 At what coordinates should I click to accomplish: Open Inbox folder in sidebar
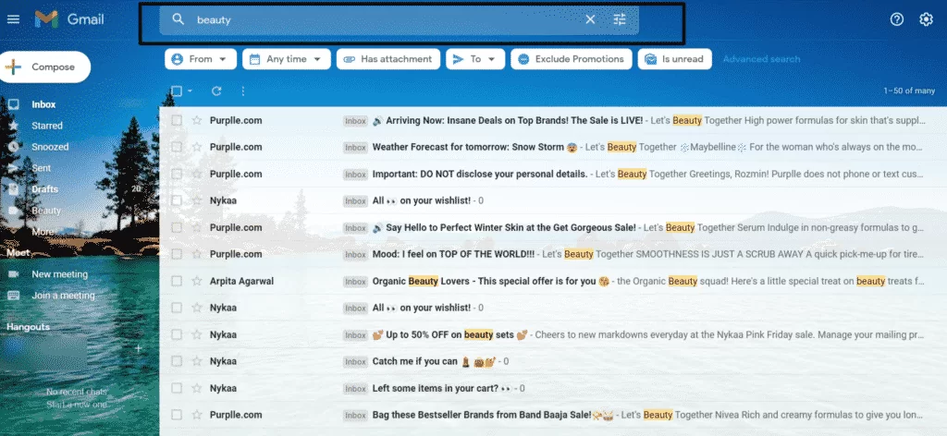pos(43,104)
